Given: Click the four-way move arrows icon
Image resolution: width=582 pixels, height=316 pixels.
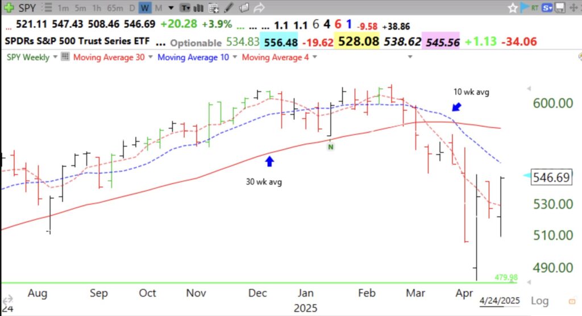Looking at the screenshot, I should [x=573, y=7].
